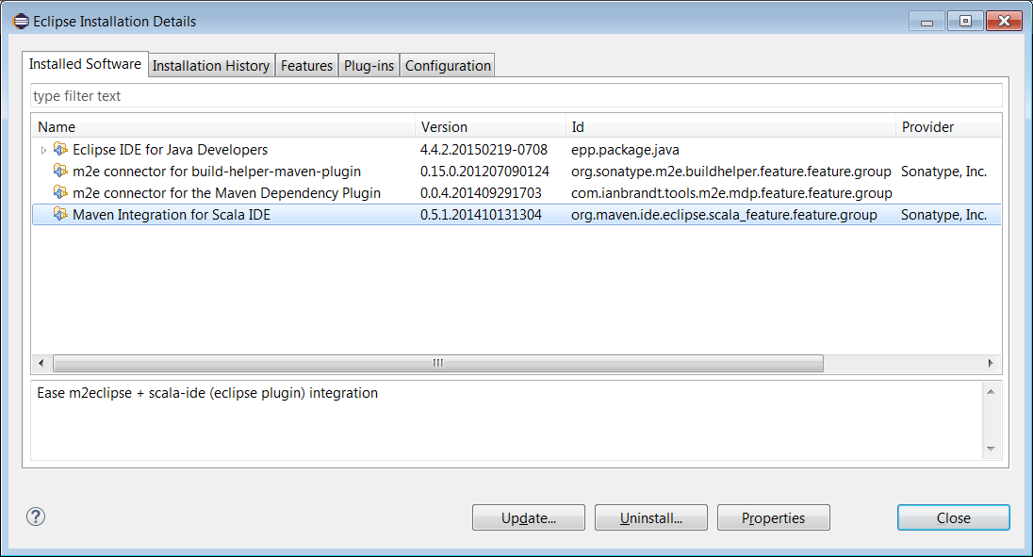Click the type filter text field

tap(516, 96)
